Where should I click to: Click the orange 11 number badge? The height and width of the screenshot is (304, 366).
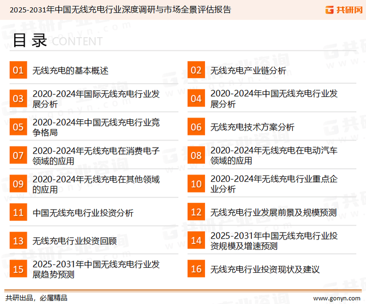coord(18,213)
